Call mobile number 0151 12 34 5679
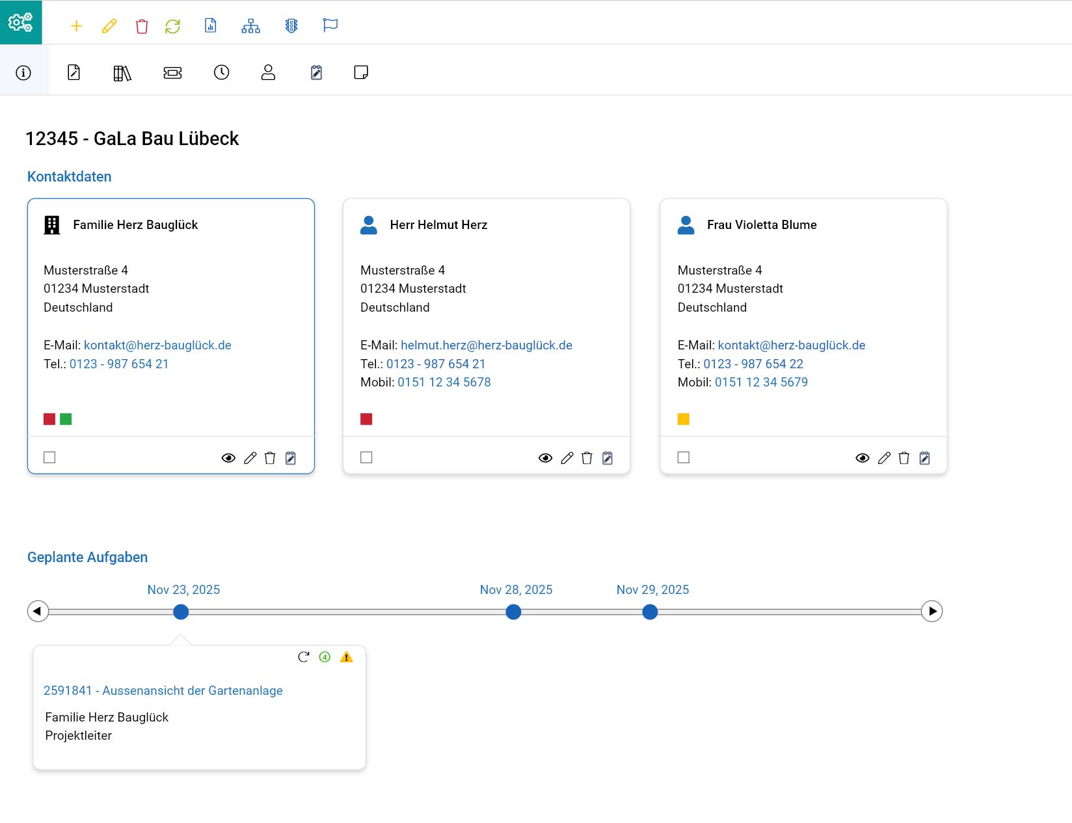 (761, 383)
